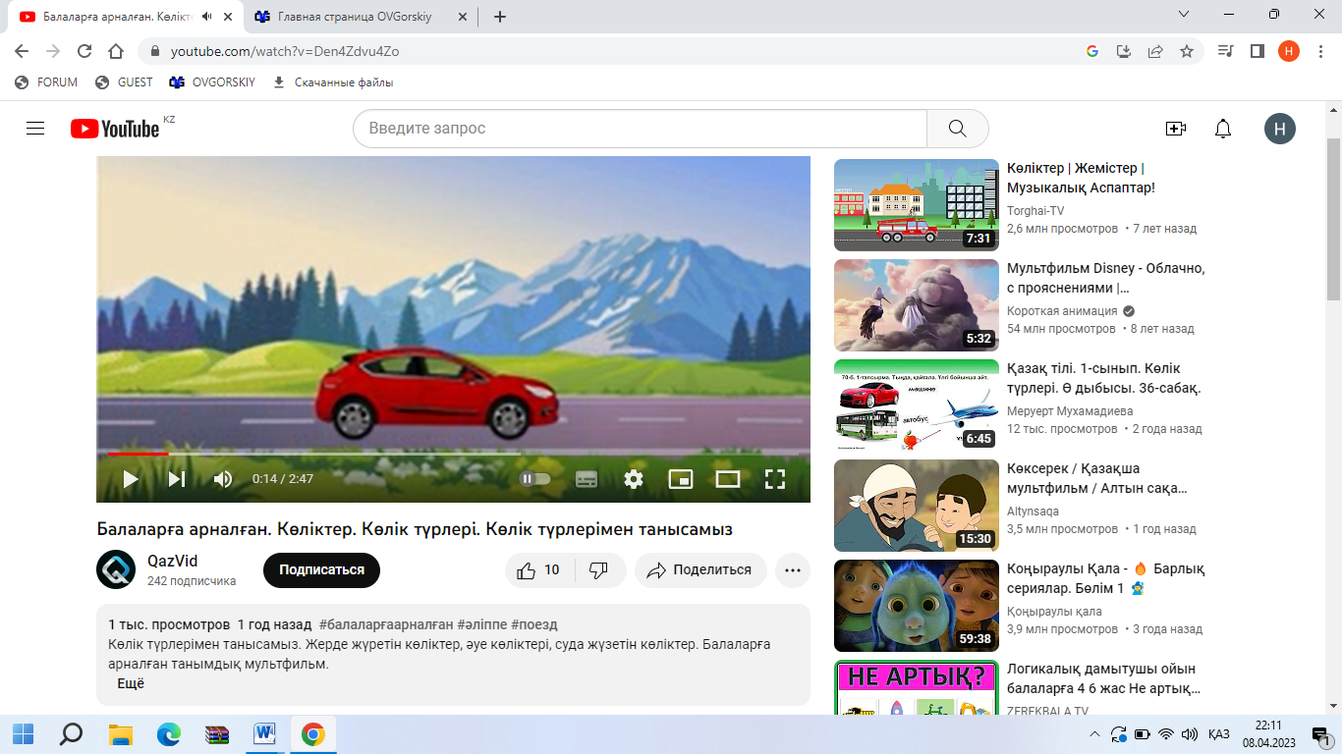Toggle theater mode view
The image size is (1342, 754).
[x=728, y=479]
